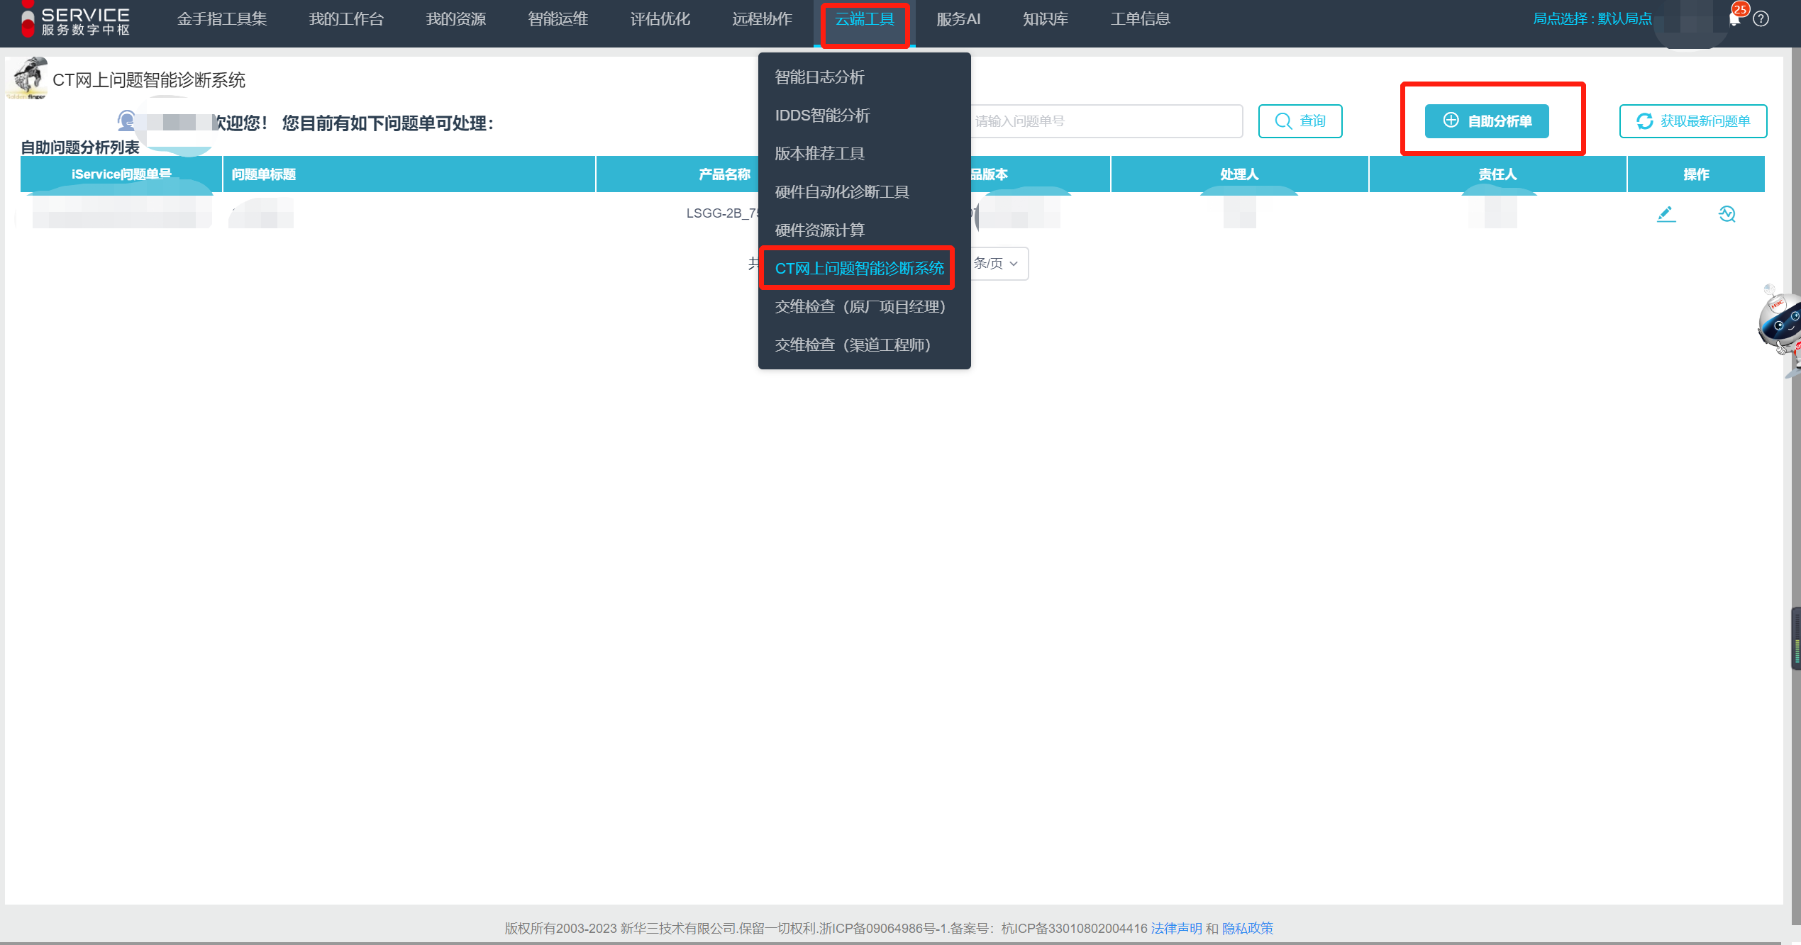The height and width of the screenshot is (945, 1801).
Task: Focus the 请输入问题单号 input field
Action: [x=1105, y=121]
